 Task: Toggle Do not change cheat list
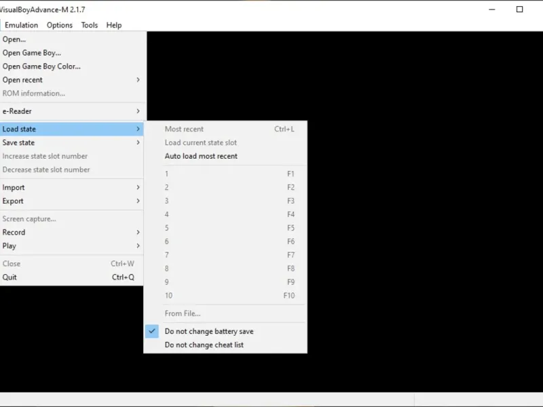tap(225, 345)
